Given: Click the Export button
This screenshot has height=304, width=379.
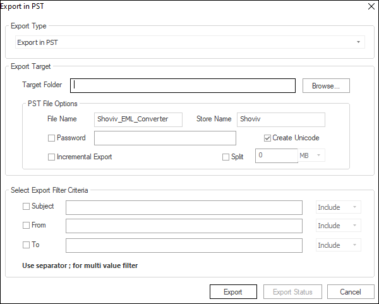Looking at the screenshot, I should 233,291.
